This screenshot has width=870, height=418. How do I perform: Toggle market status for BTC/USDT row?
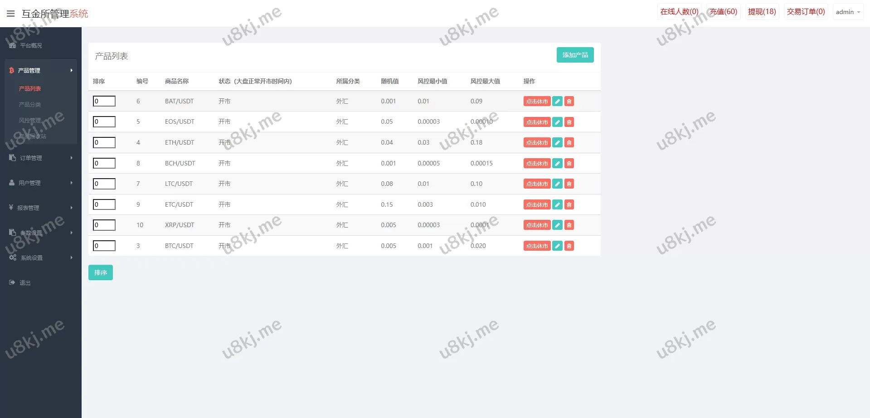click(x=537, y=246)
